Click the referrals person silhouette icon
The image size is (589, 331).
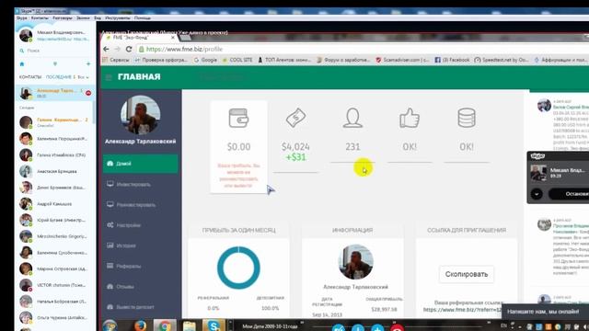point(352,118)
